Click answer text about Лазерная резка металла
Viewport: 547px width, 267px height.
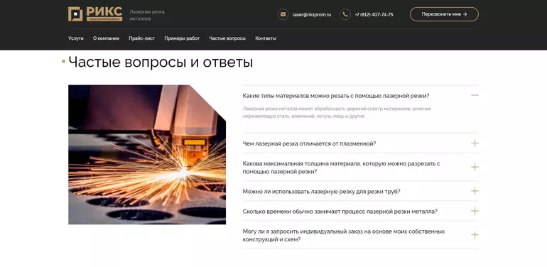pyautogui.click(x=337, y=113)
